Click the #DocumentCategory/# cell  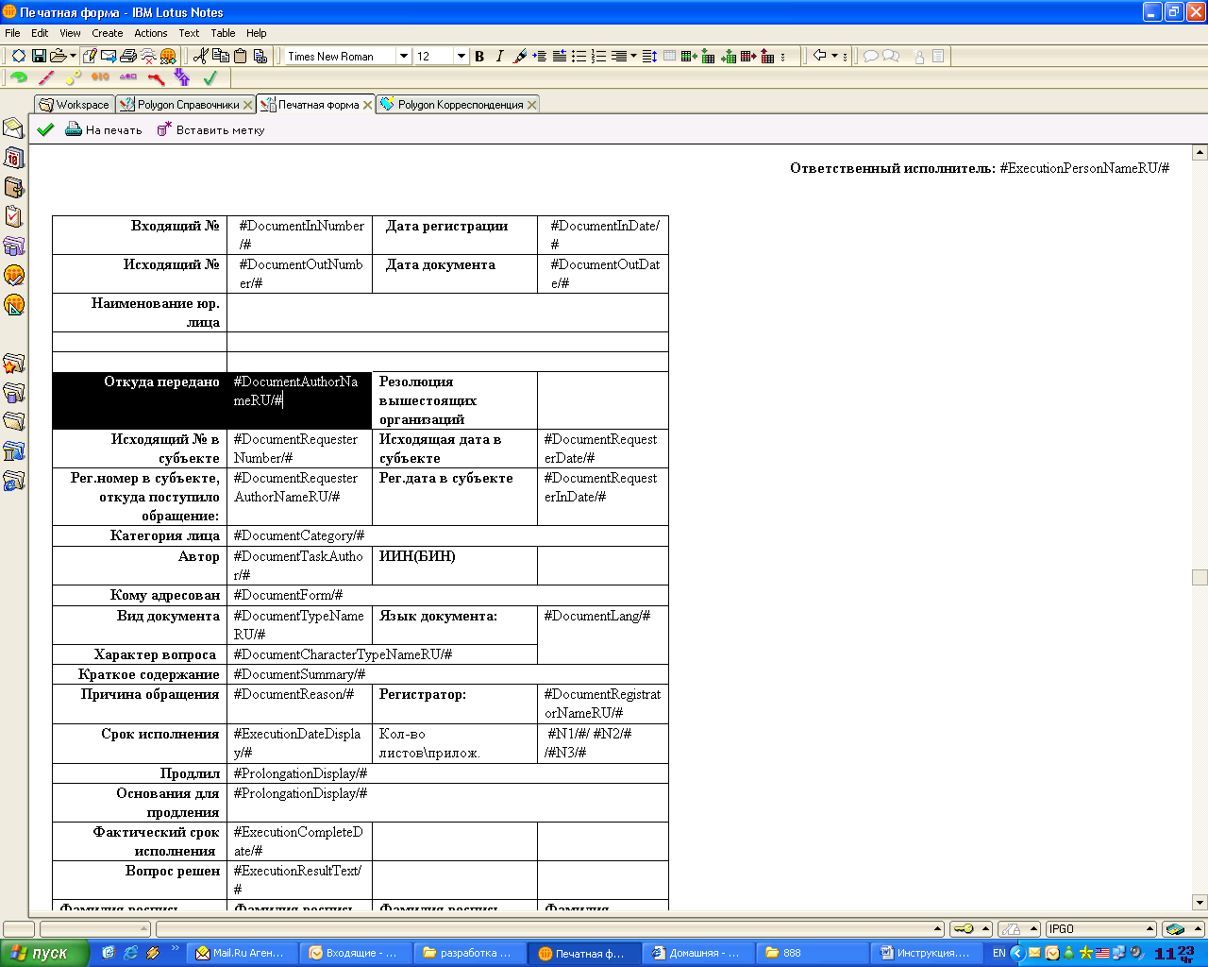pos(447,535)
